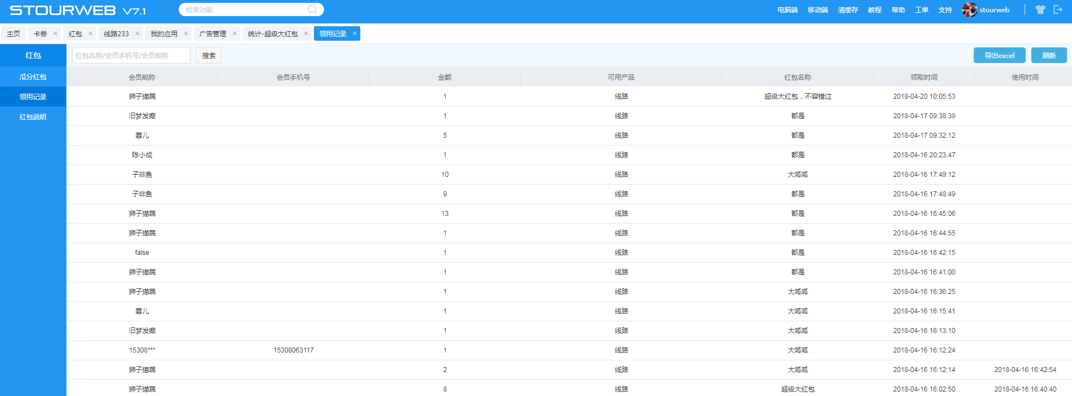This screenshot has width=1072, height=396.
Task: Open 红包说明 in the sidebar
Action: coord(33,117)
